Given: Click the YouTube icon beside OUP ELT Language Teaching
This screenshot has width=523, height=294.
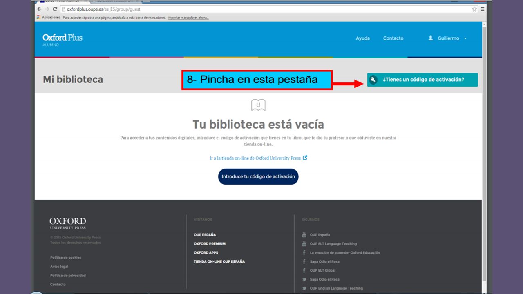Looking at the screenshot, I should coord(304,244).
